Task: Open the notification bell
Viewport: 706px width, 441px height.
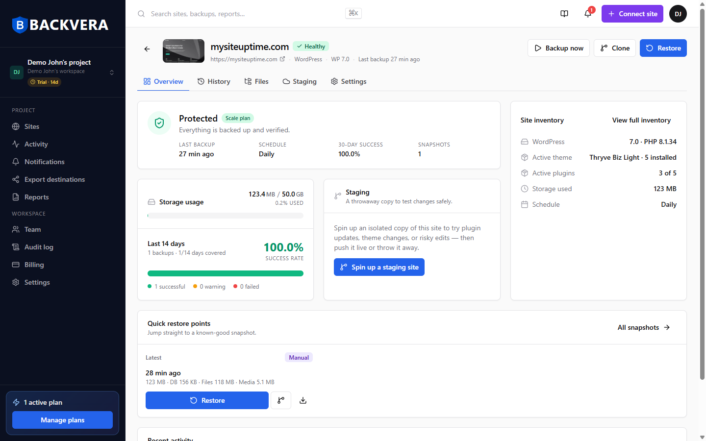Action: (588, 14)
